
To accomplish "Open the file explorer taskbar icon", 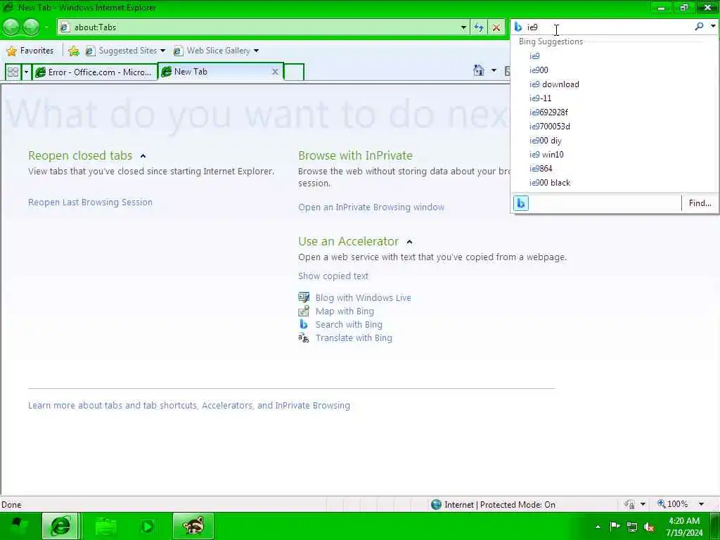I will [105, 526].
